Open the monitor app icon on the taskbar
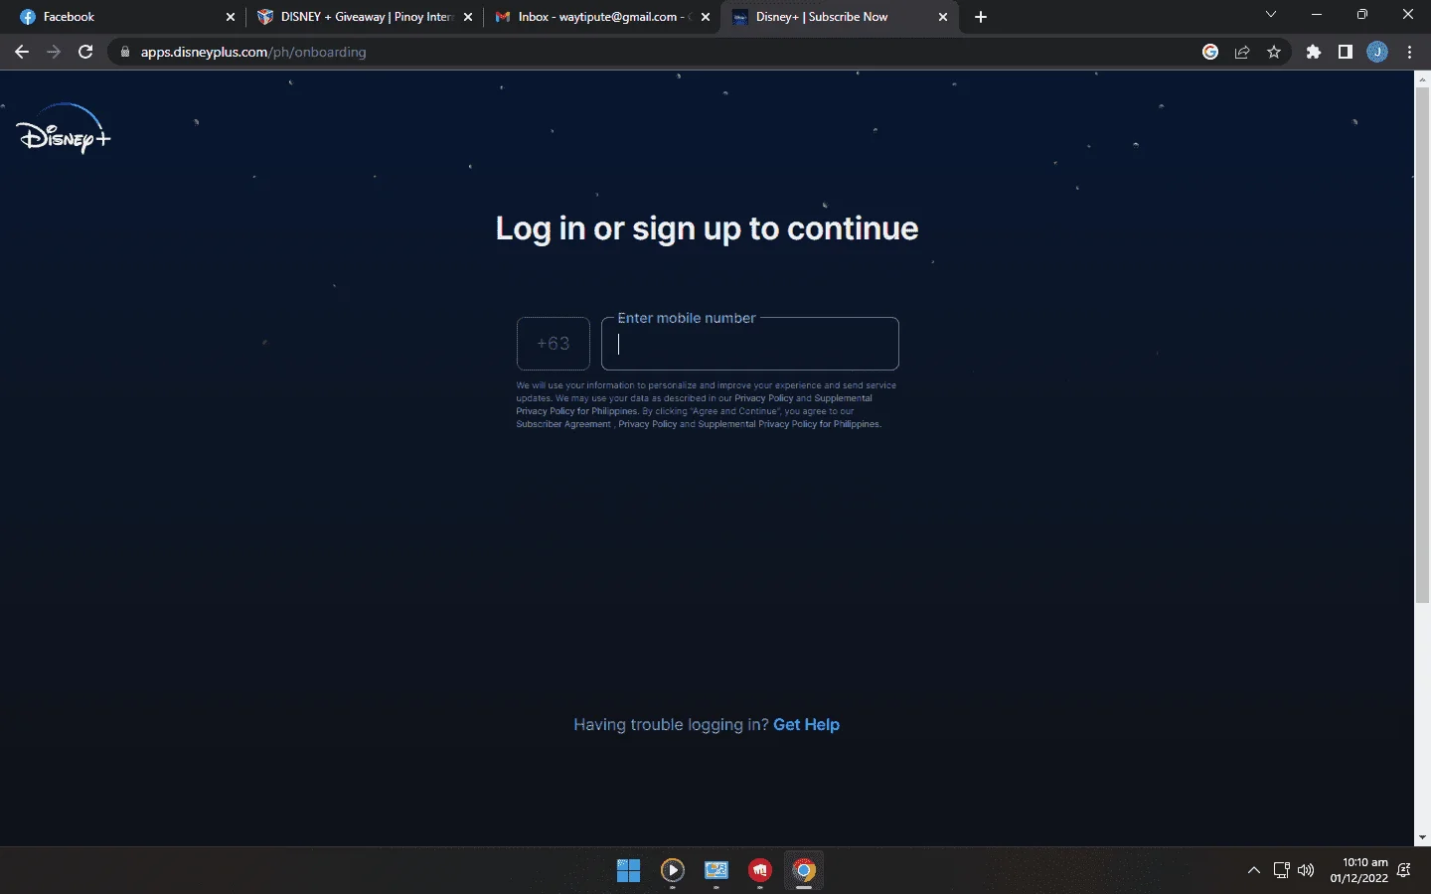Viewport: 1431px width, 894px height. tap(716, 871)
